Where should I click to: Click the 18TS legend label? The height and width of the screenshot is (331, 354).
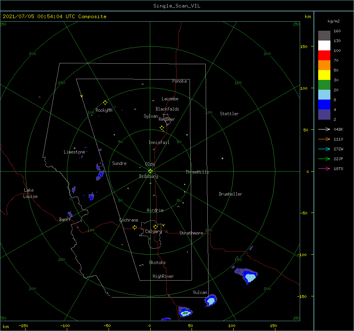coord(338,168)
